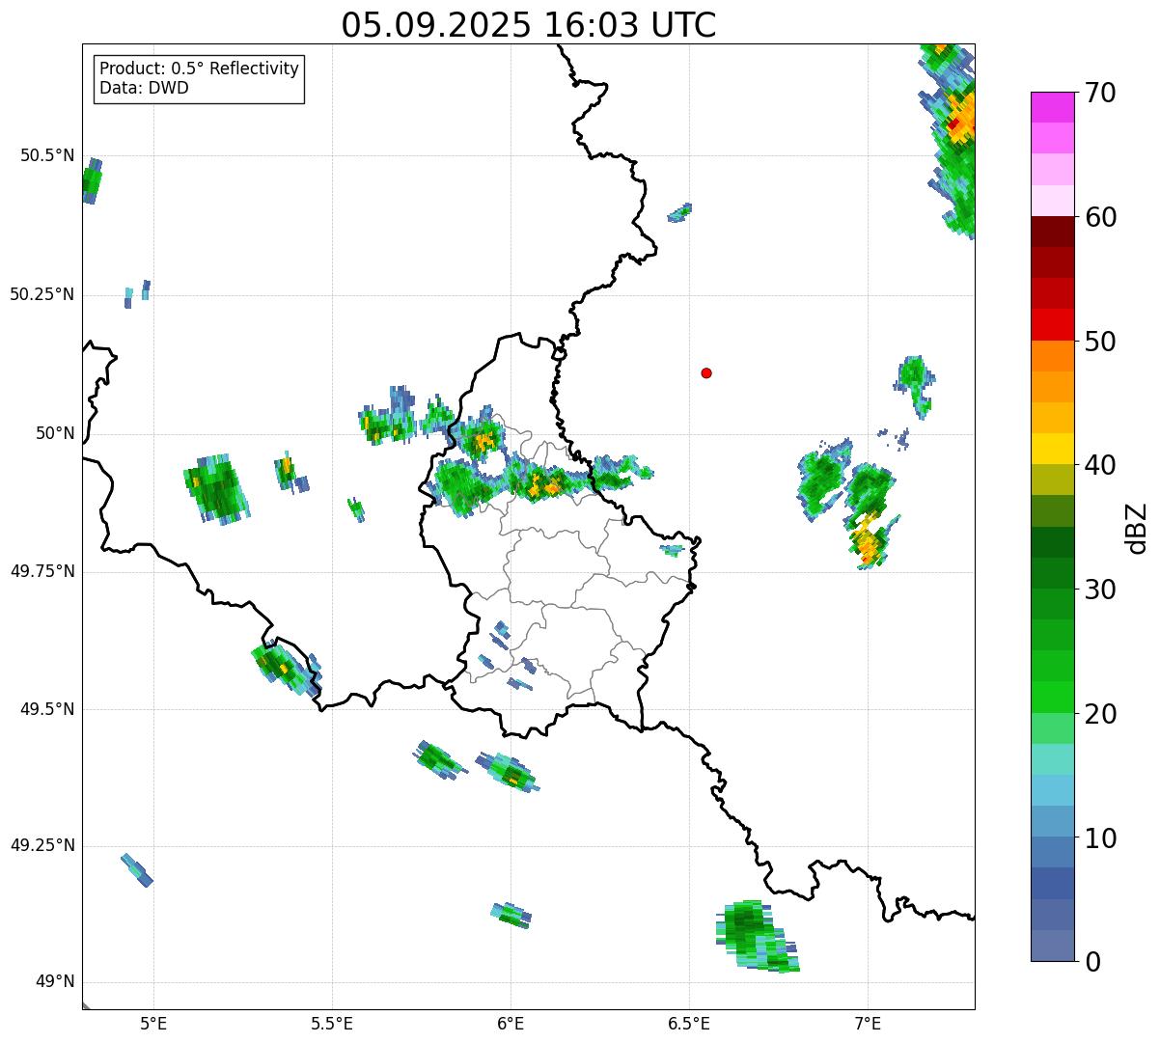Click the 'Product: 0.5° Reflectivity' label
The width and height of the screenshot is (1160, 1043).
199,69
